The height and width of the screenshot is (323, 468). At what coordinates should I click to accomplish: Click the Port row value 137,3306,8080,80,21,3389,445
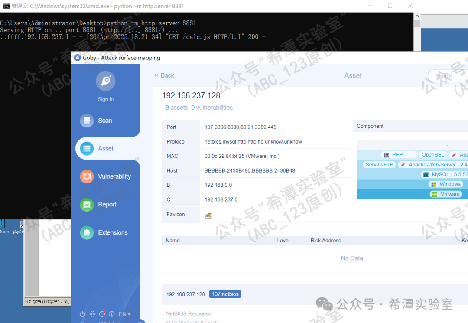[x=240, y=127]
